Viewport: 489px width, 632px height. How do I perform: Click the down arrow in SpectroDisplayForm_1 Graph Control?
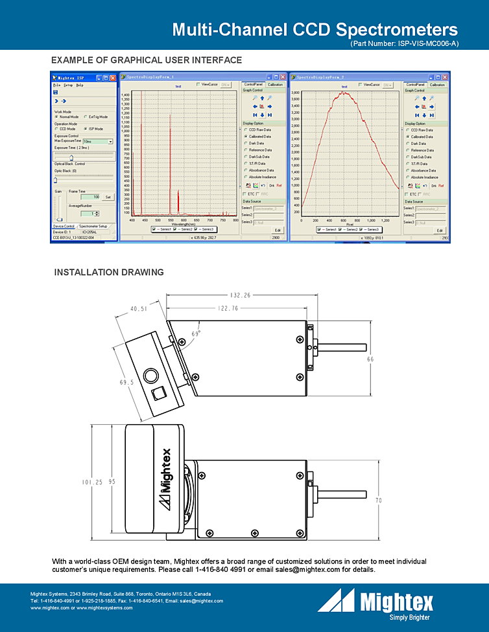pyautogui.click(x=262, y=115)
